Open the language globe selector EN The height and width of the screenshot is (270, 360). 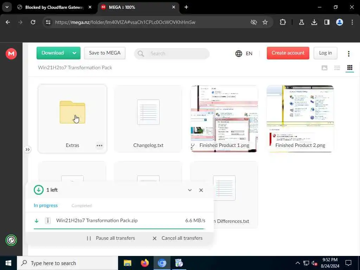click(x=244, y=53)
